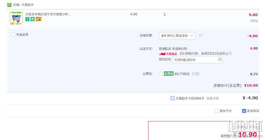The width and height of the screenshot is (265, 140).
Task: Check the 开具发票 invoice checkbox
Action: click(13, 35)
